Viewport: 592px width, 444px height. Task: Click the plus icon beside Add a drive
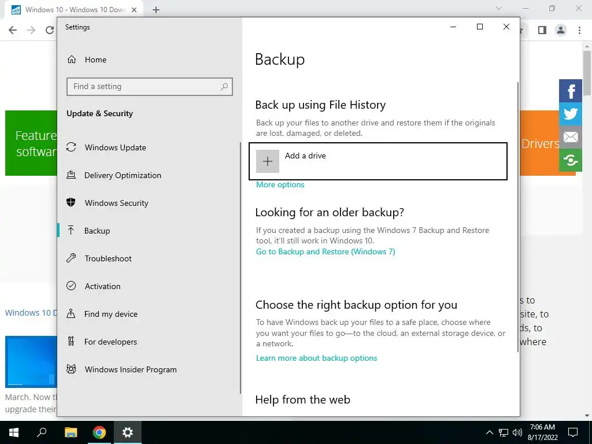coord(268,161)
